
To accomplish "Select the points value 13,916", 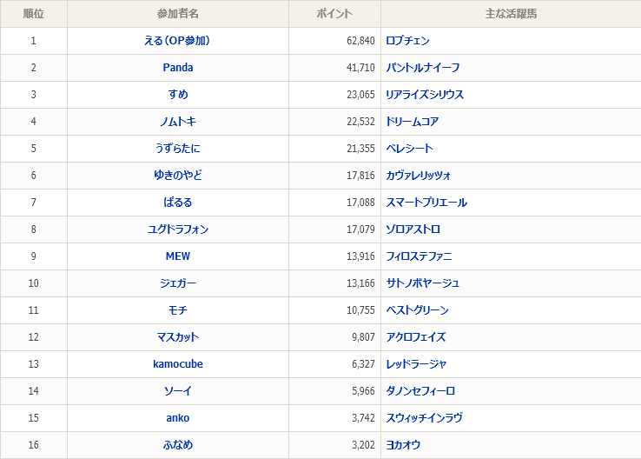I will [x=360, y=256].
